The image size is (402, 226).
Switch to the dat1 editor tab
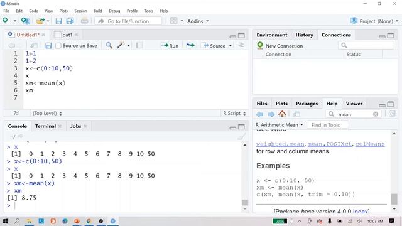pyautogui.click(x=67, y=35)
